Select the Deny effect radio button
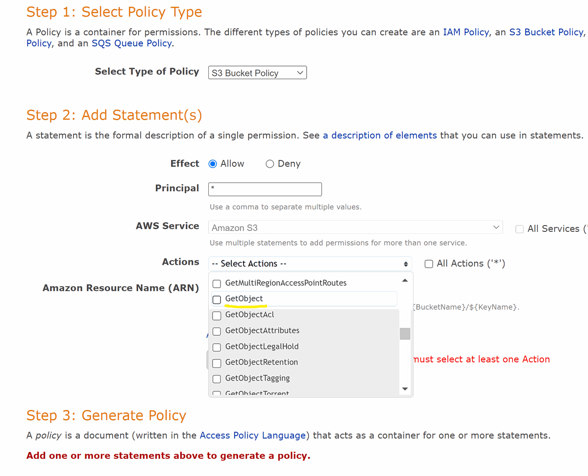This screenshot has height=476, width=588. coord(269,164)
